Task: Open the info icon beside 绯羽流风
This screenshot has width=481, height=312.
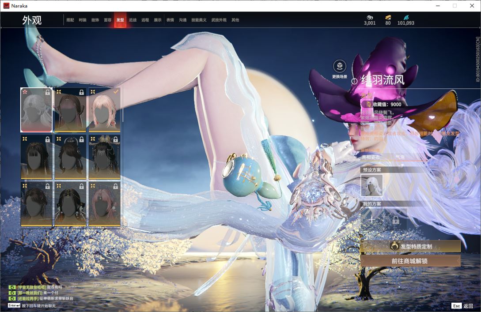Action: [354, 81]
